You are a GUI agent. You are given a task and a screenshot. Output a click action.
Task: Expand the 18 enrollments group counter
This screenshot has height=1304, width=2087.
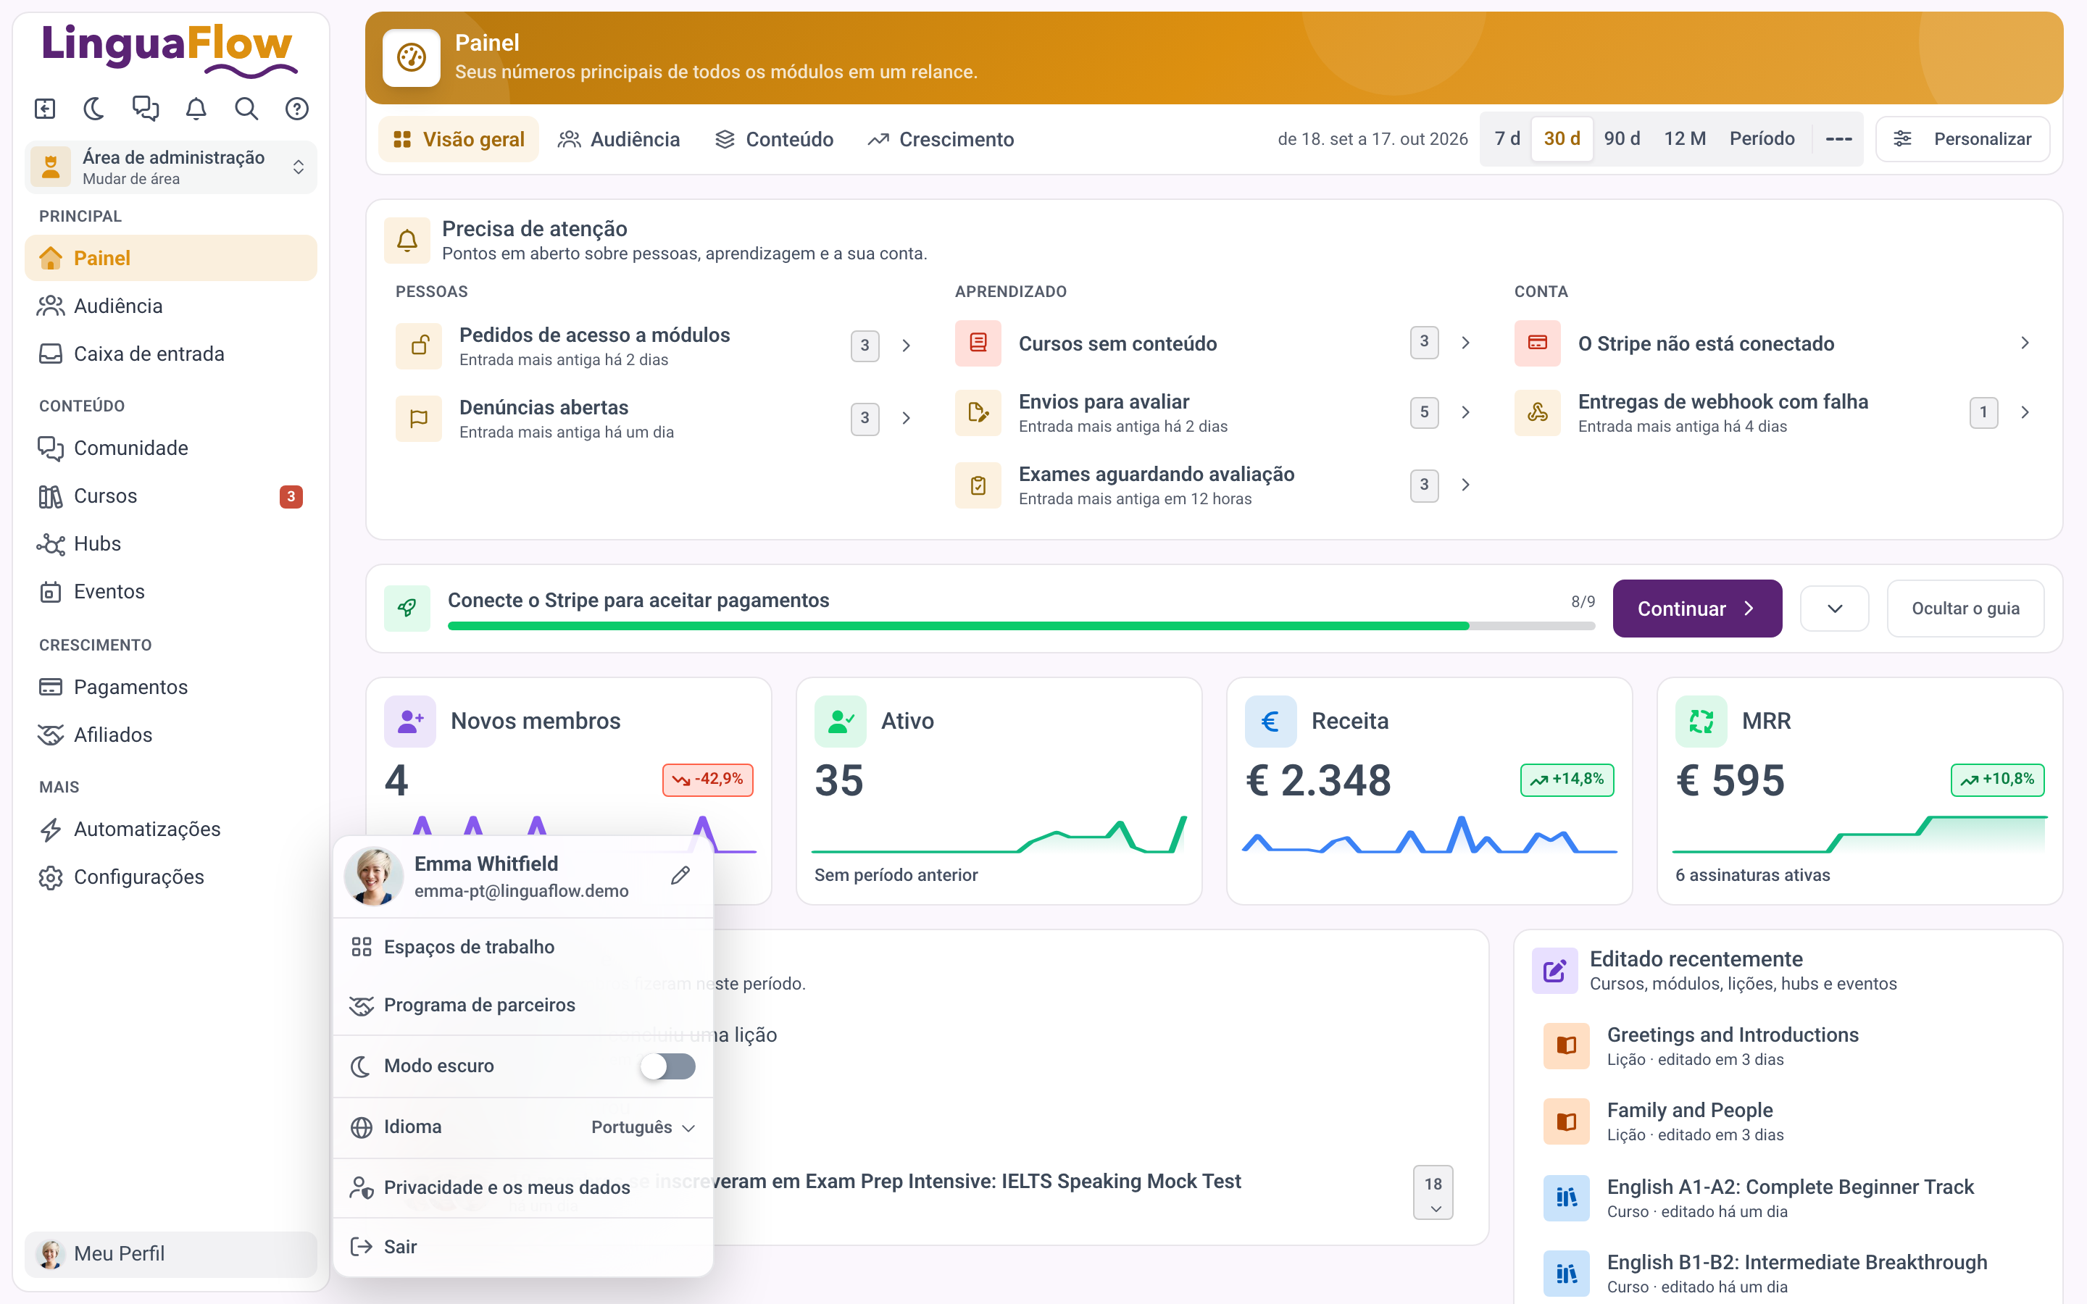pos(1433,1192)
